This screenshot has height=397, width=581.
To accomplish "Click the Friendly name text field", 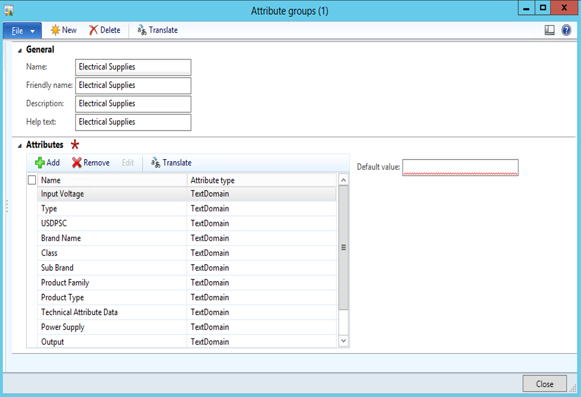I will coord(133,85).
